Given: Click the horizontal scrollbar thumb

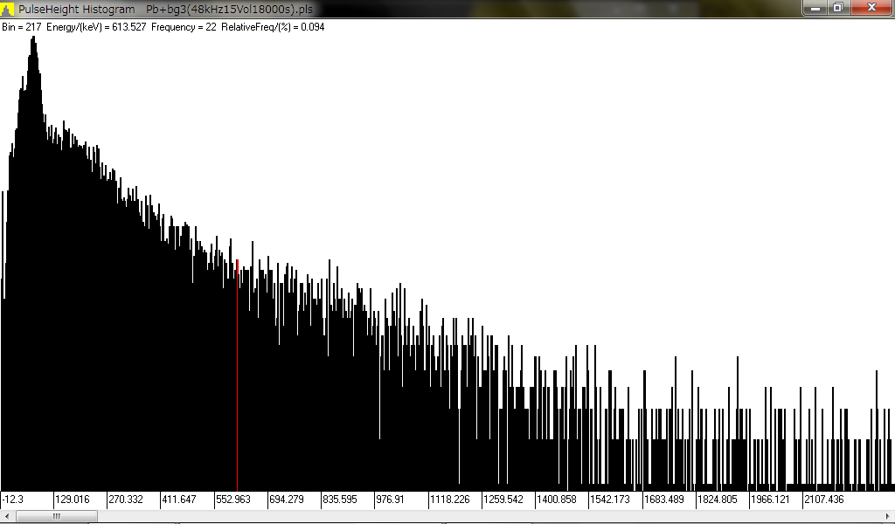Looking at the screenshot, I should [56, 516].
